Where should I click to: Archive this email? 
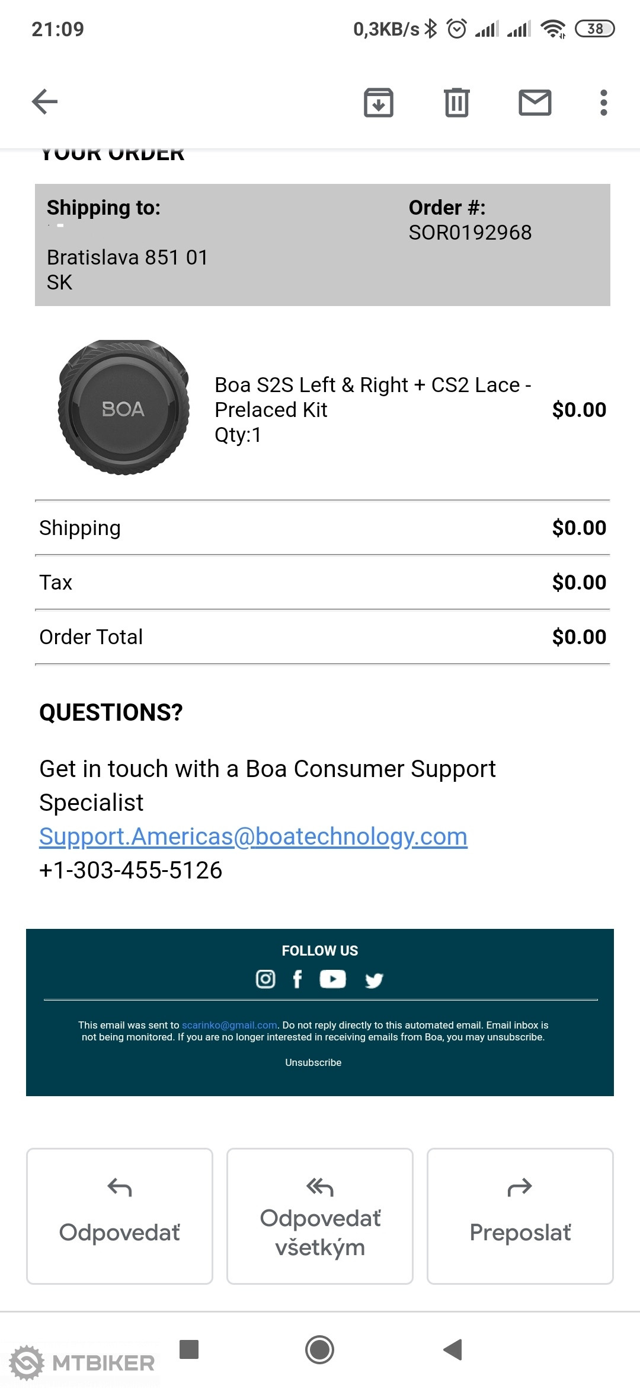379,103
